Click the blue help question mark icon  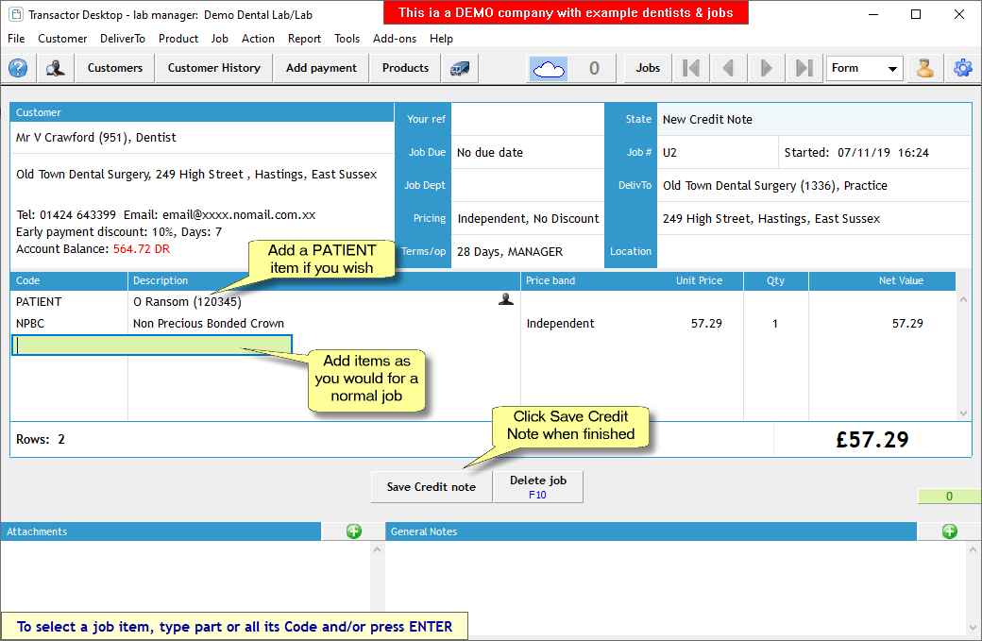click(x=18, y=68)
